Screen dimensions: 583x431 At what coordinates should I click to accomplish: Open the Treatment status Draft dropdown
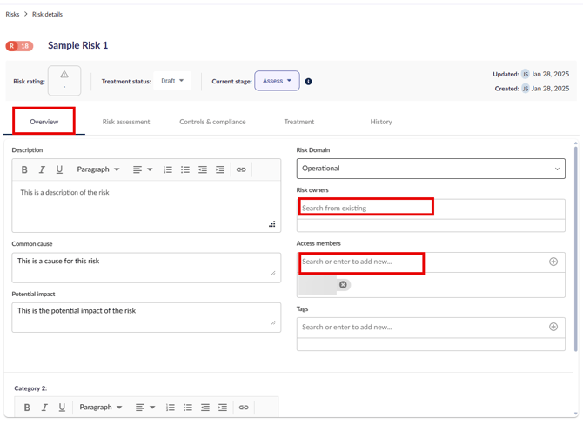172,81
